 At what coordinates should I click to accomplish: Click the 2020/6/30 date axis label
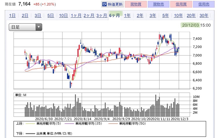[x=44, y=119]
